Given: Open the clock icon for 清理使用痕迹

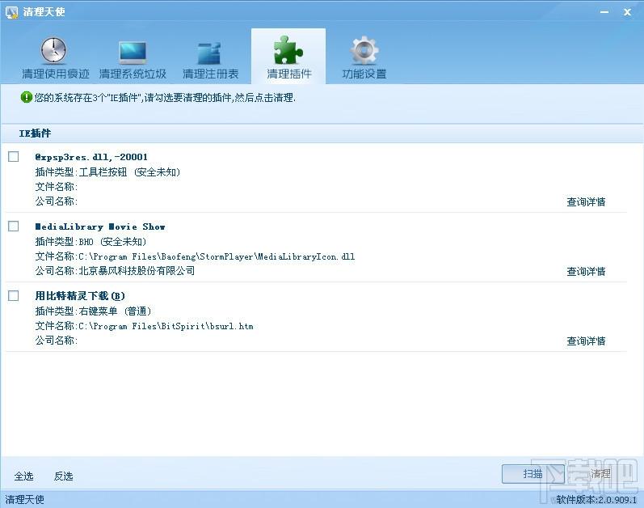Looking at the screenshot, I should tap(54, 50).
